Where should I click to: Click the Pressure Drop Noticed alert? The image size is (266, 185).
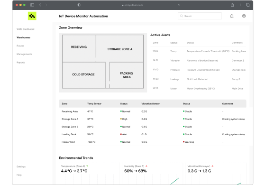[x=198, y=70]
